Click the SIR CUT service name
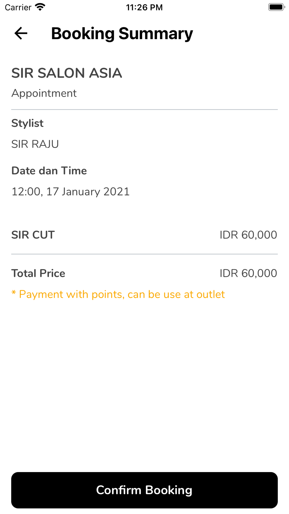 point(33,235)
